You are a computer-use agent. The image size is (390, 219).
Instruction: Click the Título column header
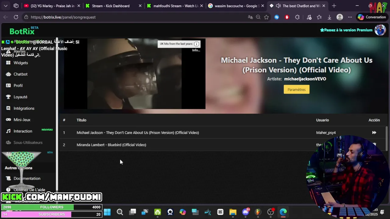(x=81, y=120)
